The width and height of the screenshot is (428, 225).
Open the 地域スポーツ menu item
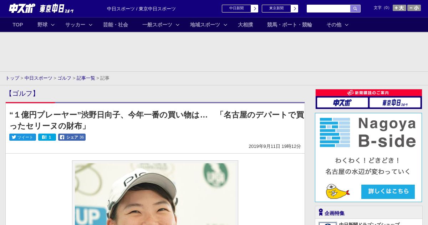[x=205, y=25]
